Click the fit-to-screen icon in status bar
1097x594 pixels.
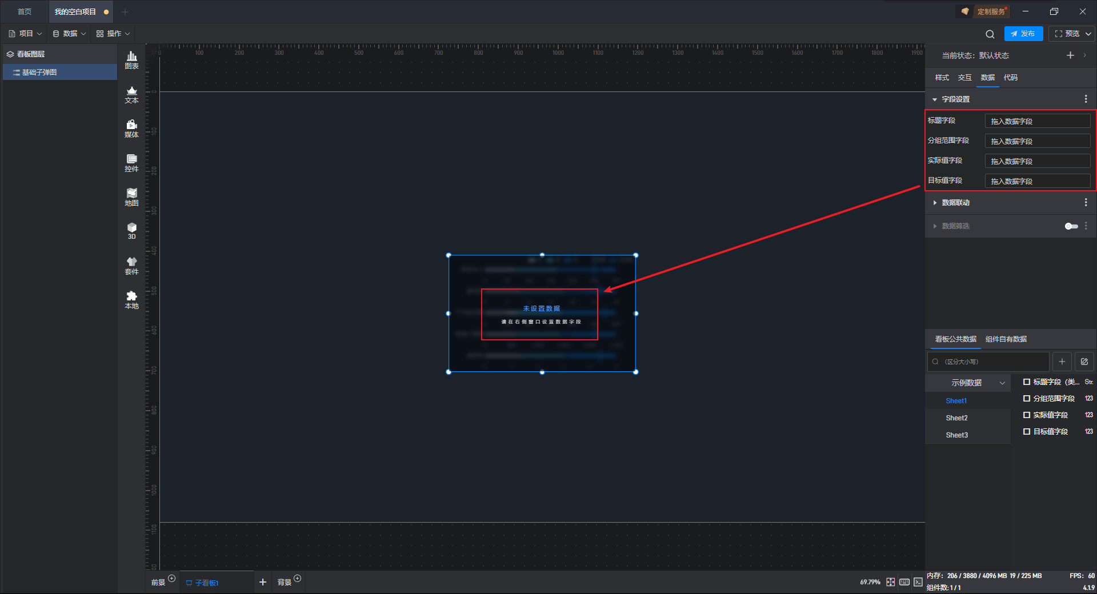tap(891, 582)
